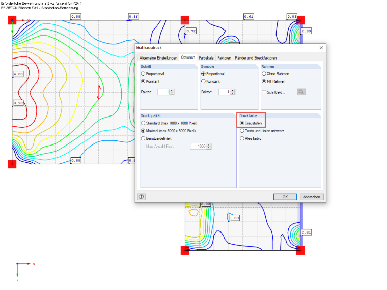The image size is (387, 290).
Task: Confirm dialog with OK button
Action: point(285,197)
